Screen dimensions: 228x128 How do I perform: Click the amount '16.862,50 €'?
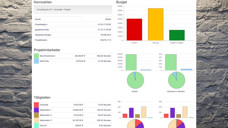(x=78, y=110)
